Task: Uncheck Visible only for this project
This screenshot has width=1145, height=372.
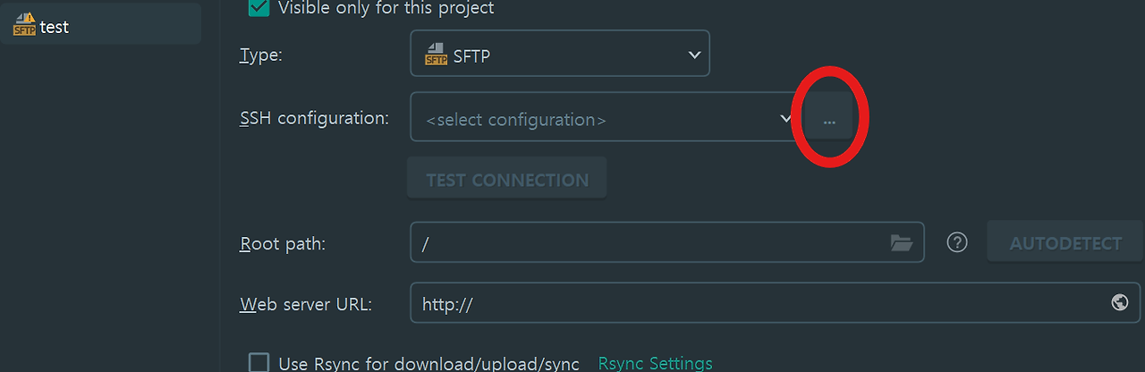Action: [259, 7]
